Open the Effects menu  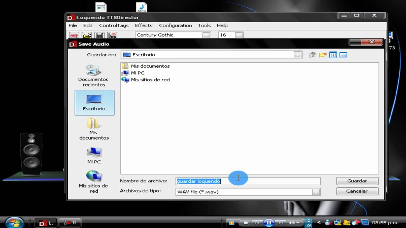pyautogui.click(x=144, y=25)
